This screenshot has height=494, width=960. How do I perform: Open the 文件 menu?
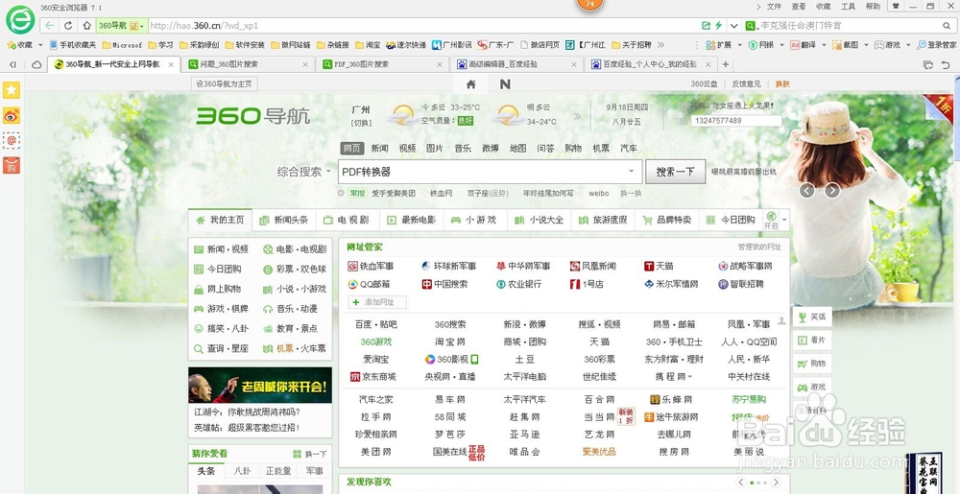(774, 6)
